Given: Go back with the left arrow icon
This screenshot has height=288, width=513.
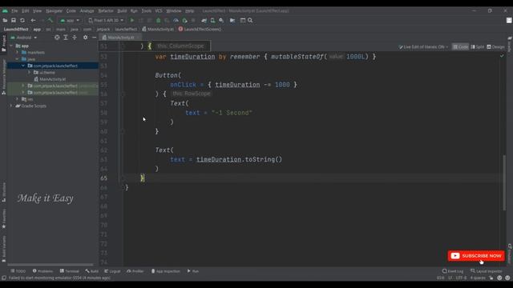Looking at the screenshot, I should click(x=33, y=20).
